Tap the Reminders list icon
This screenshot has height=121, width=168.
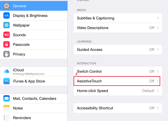[7, 118]
